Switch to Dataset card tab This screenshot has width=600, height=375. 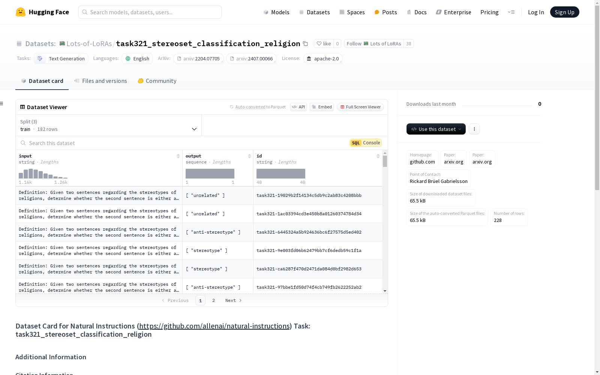click(x=42, y=81)
